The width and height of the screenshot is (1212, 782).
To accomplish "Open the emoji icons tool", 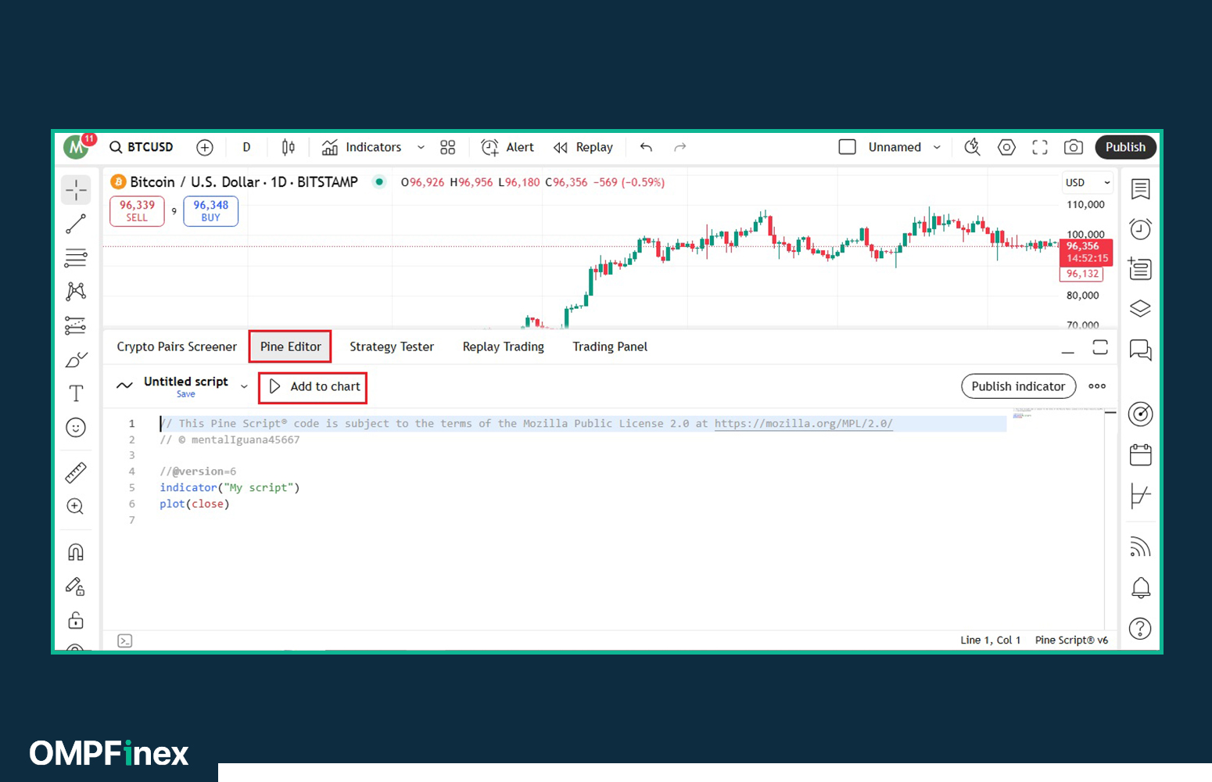I will [x=76, y=428].
